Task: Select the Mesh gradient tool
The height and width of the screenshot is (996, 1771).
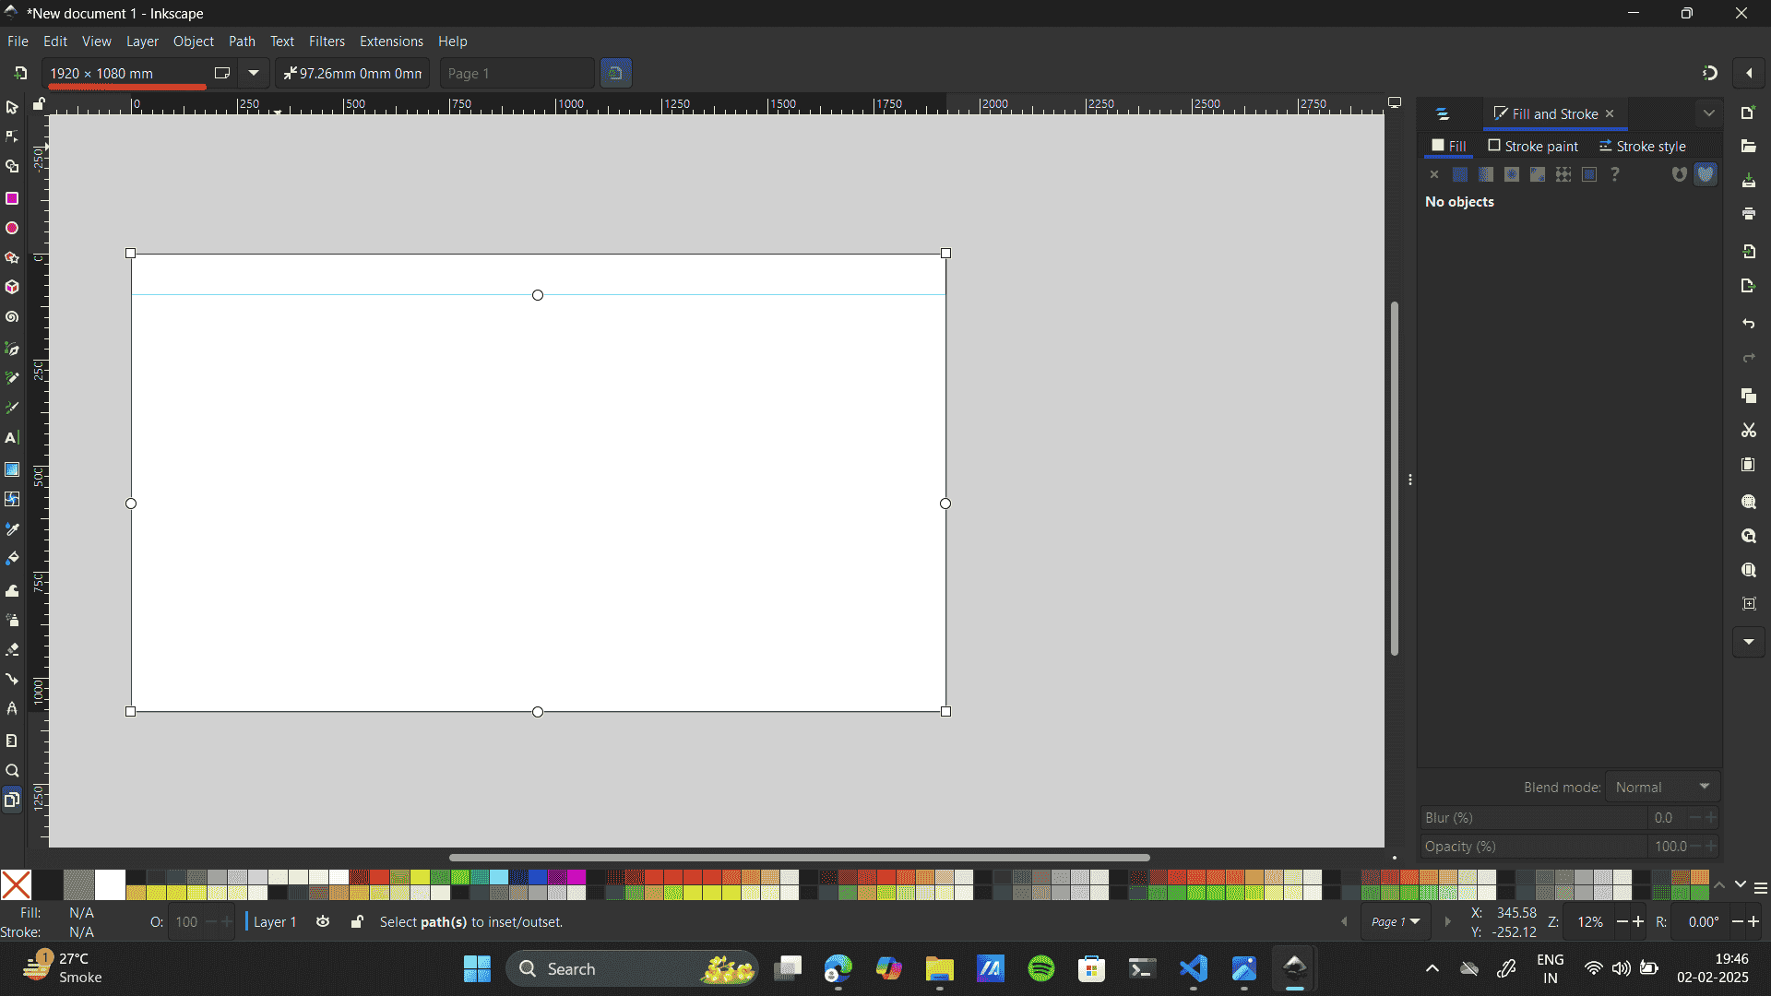Action: [12, 499]
